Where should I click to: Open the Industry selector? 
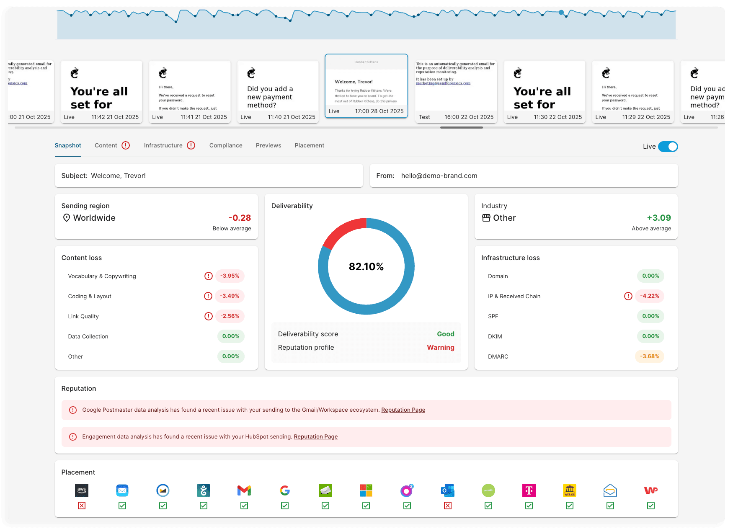[504, 218]
